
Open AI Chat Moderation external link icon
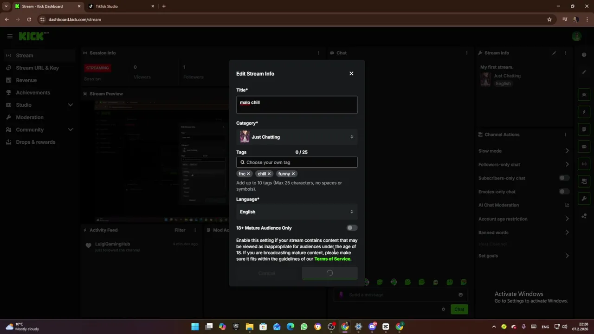[567, 205]
